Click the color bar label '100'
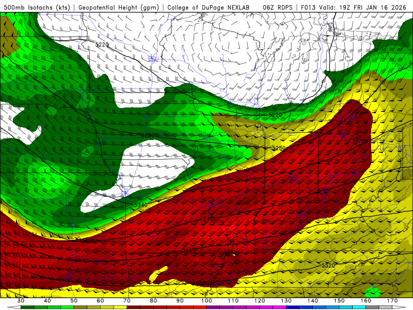This screenshot has height=310, width=413. (206, 301)
